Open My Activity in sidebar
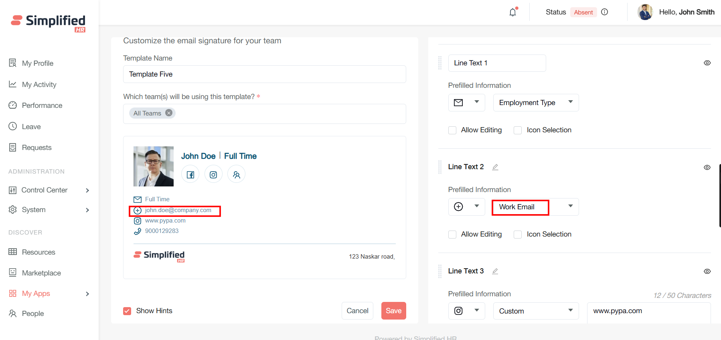 coord(39,85)
